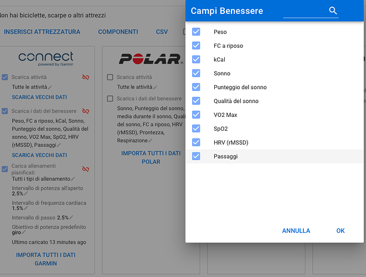Edit Garmin wellness fields pencil after Passaggi
Image resolution: width=366 pixels, height=277 pixels.
59,145
